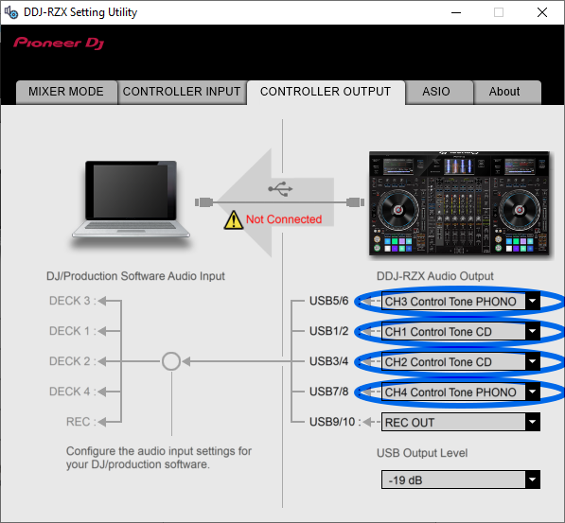Click the REC input label

pos(81,422)
